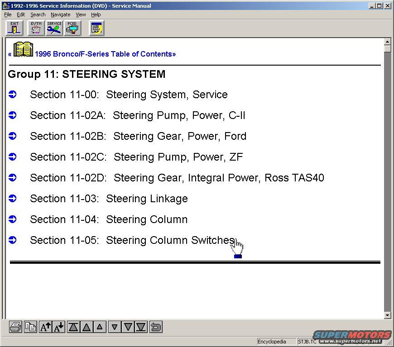Click the go back return arrow icon
This screenshot has height=347, width=394.
click(x=156, y=327)
